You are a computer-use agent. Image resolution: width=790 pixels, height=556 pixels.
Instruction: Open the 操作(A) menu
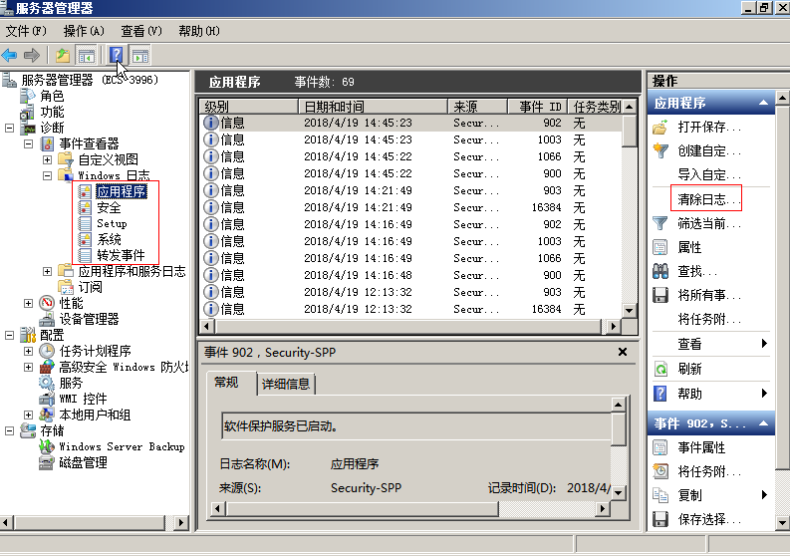coord(84,31)
